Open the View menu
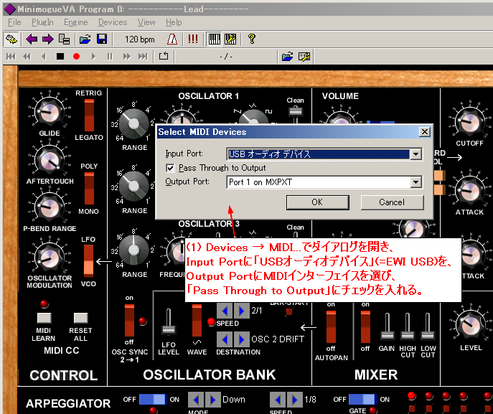Viewport: 493px width, 414px height. [146, 22]
